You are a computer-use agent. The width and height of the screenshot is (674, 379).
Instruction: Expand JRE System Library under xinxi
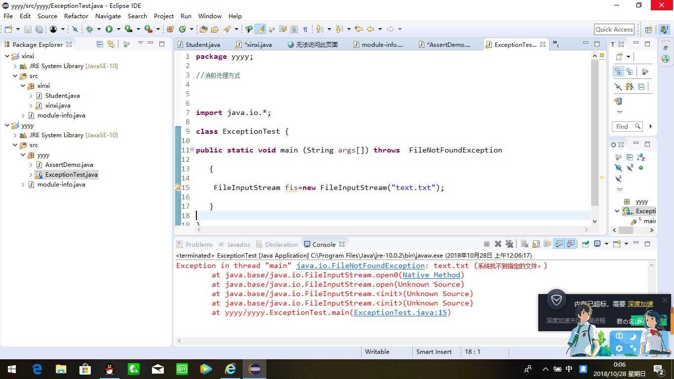pyautogui.click(x=15, y=66)
